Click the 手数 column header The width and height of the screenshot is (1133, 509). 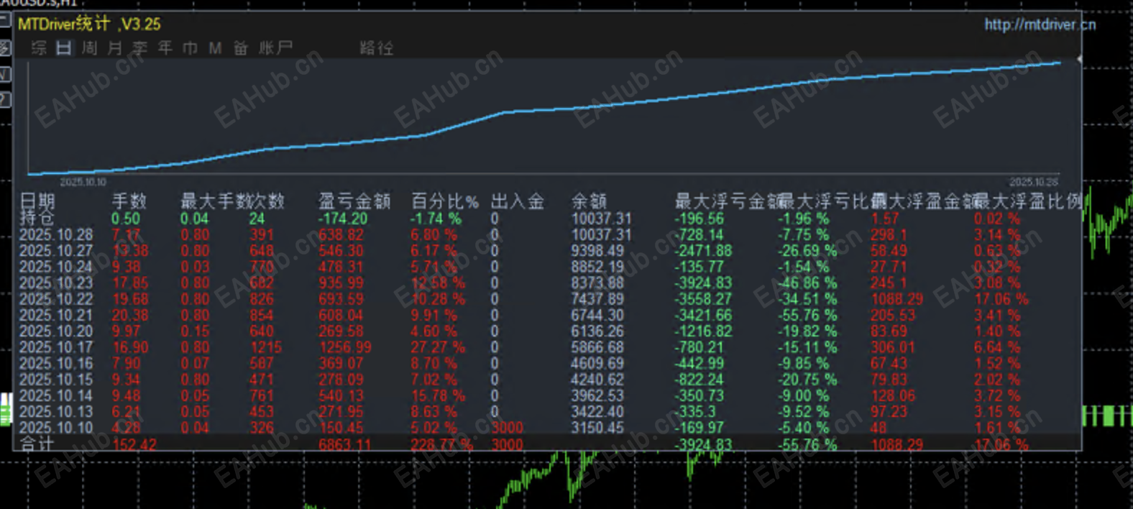pyautogui.click(x=129, y=201)
